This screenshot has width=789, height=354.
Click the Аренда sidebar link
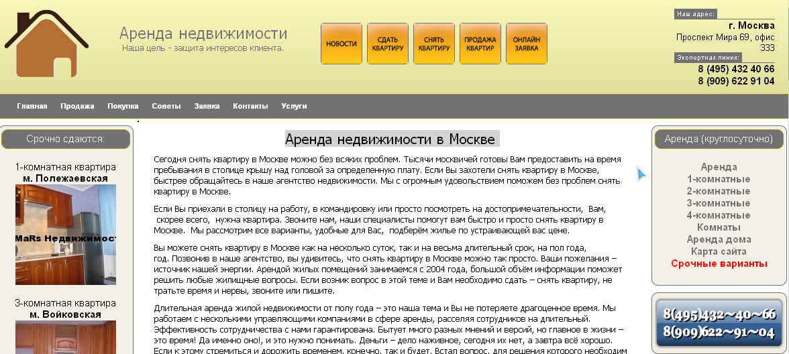719,167
